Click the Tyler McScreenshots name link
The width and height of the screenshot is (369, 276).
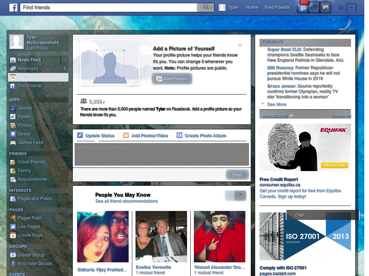point(43,40)
